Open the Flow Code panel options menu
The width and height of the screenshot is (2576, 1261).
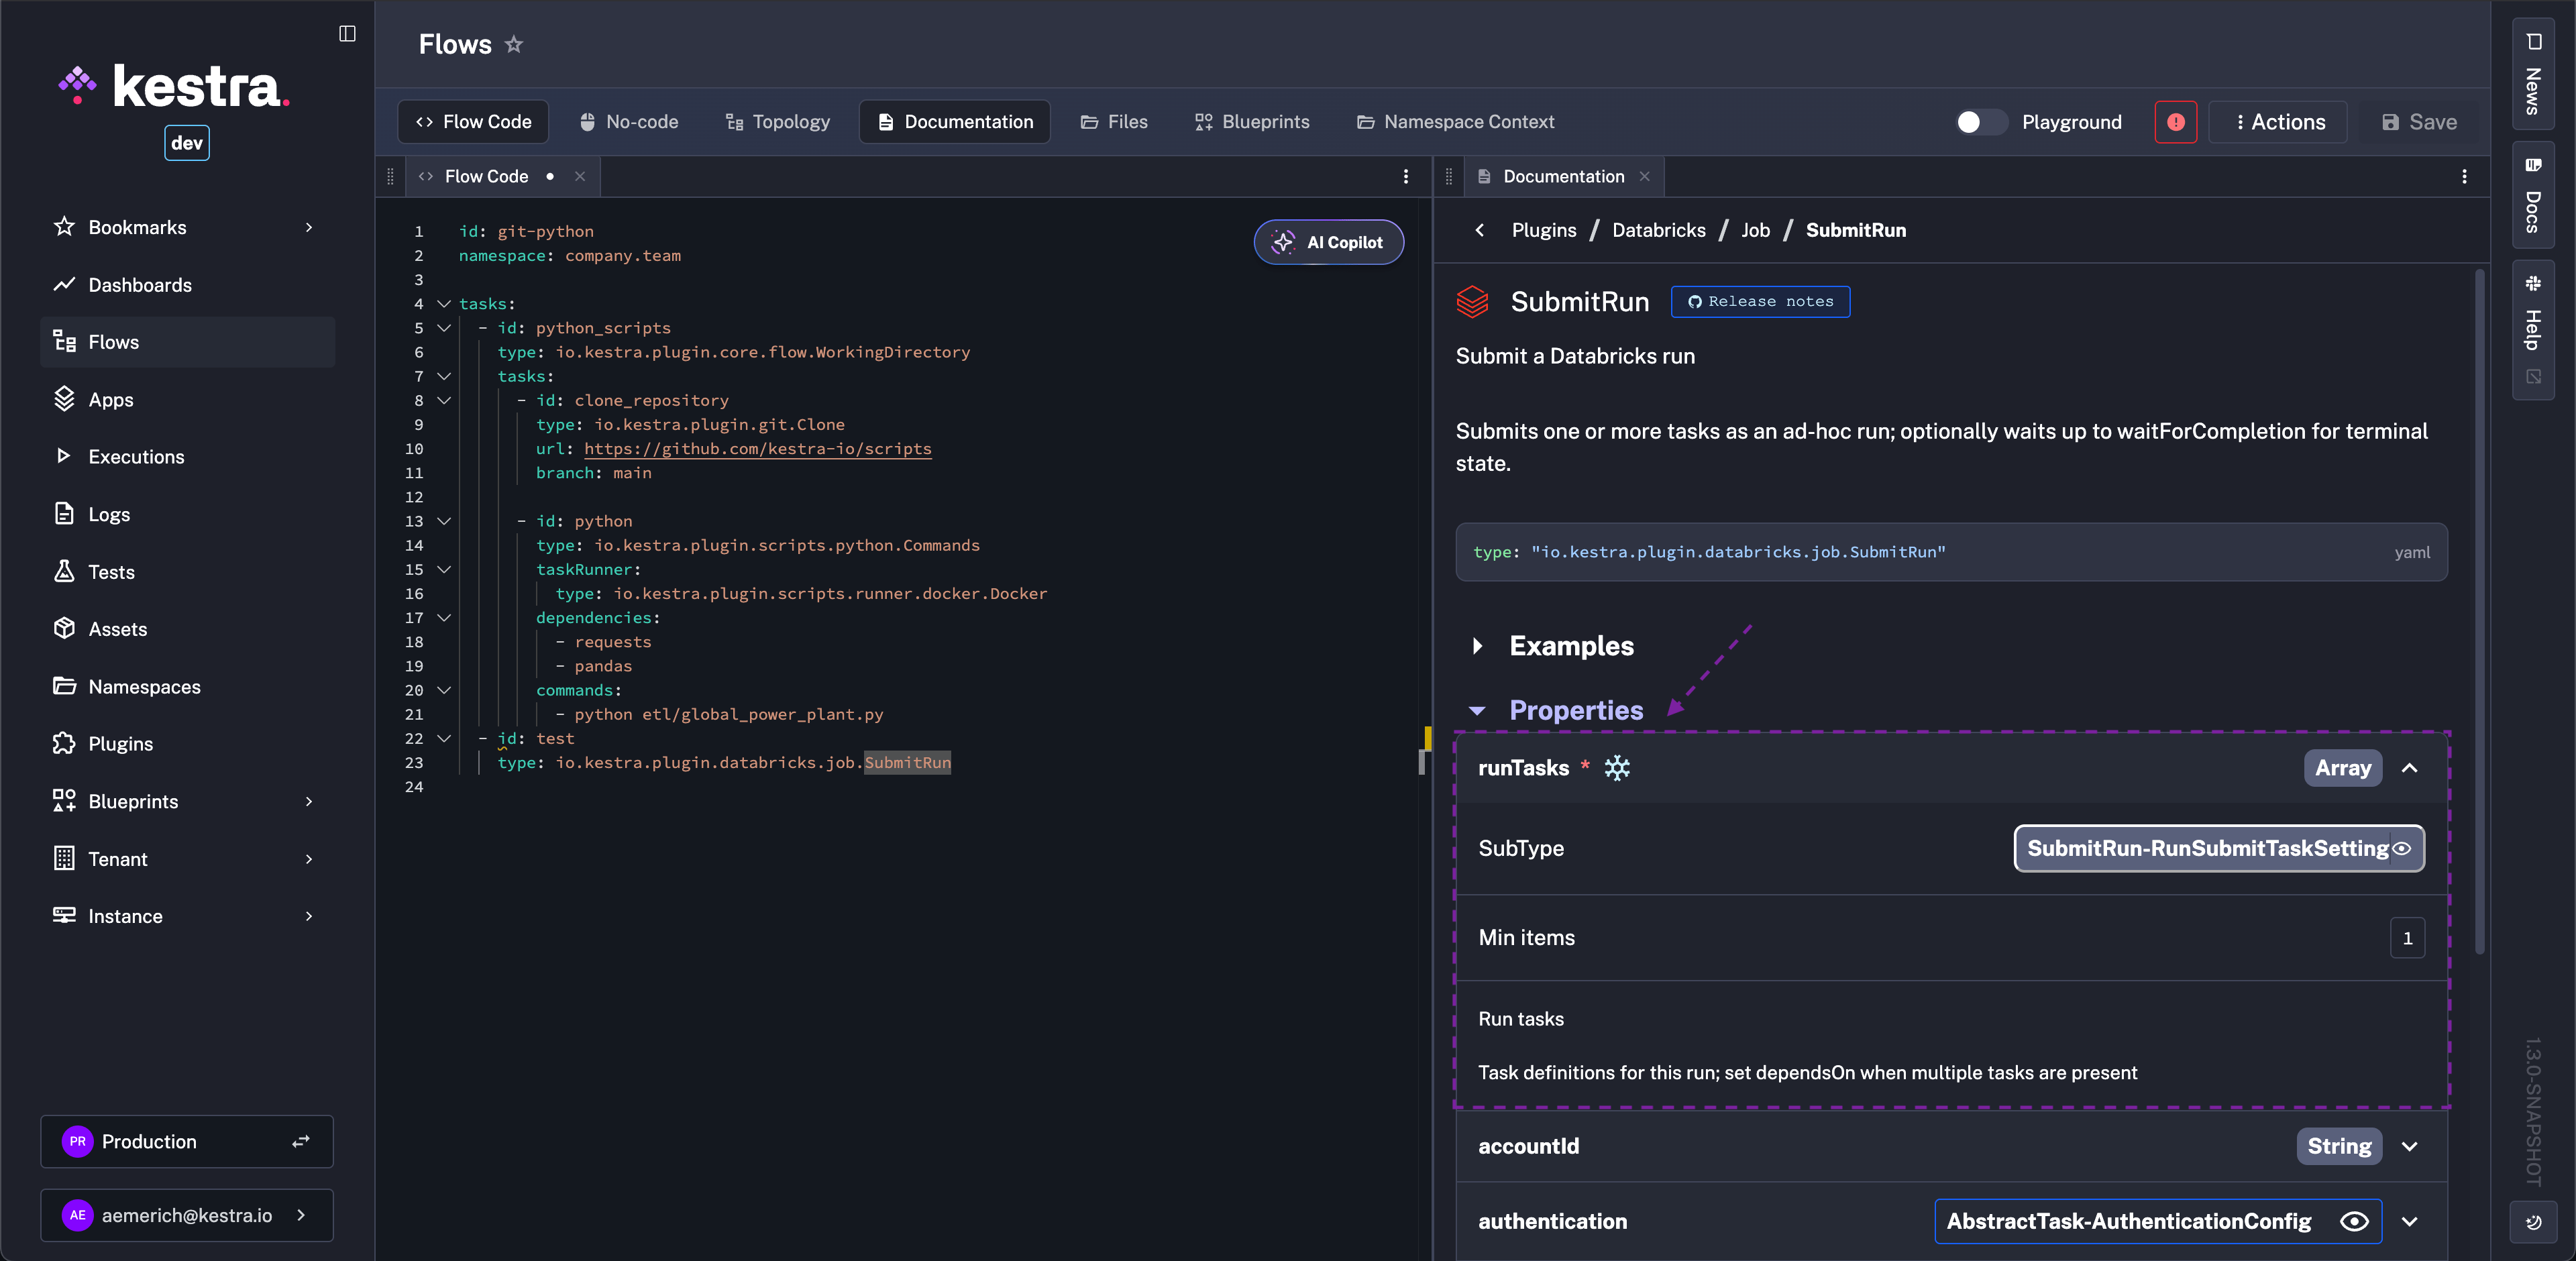point(1405,176)
